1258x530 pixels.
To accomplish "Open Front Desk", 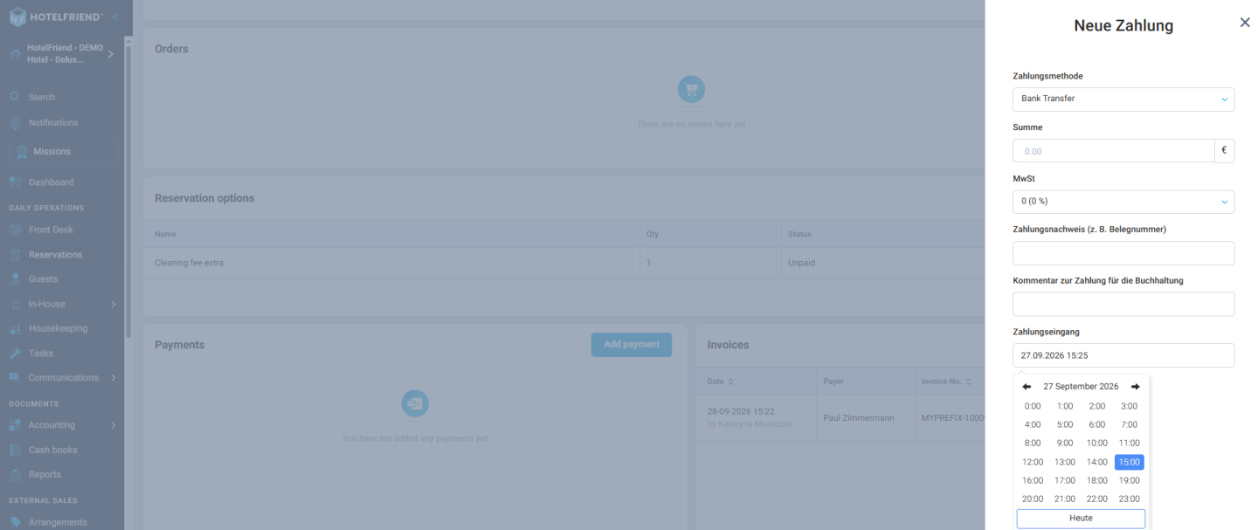I will coord(51,230).
